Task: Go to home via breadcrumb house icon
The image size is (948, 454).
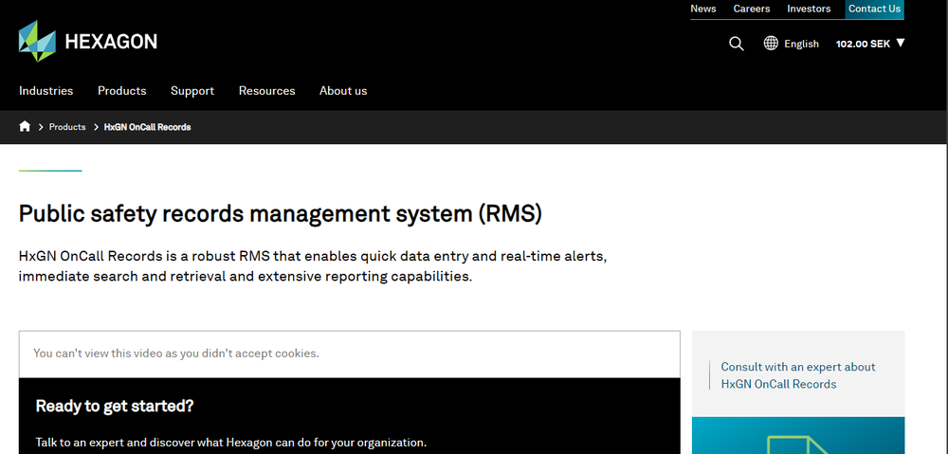Action: (25, 126)
